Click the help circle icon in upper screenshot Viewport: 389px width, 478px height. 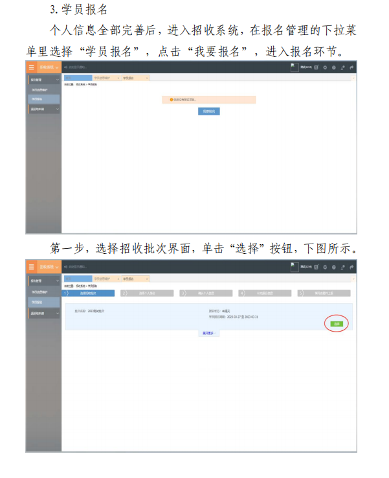point(334,67)
